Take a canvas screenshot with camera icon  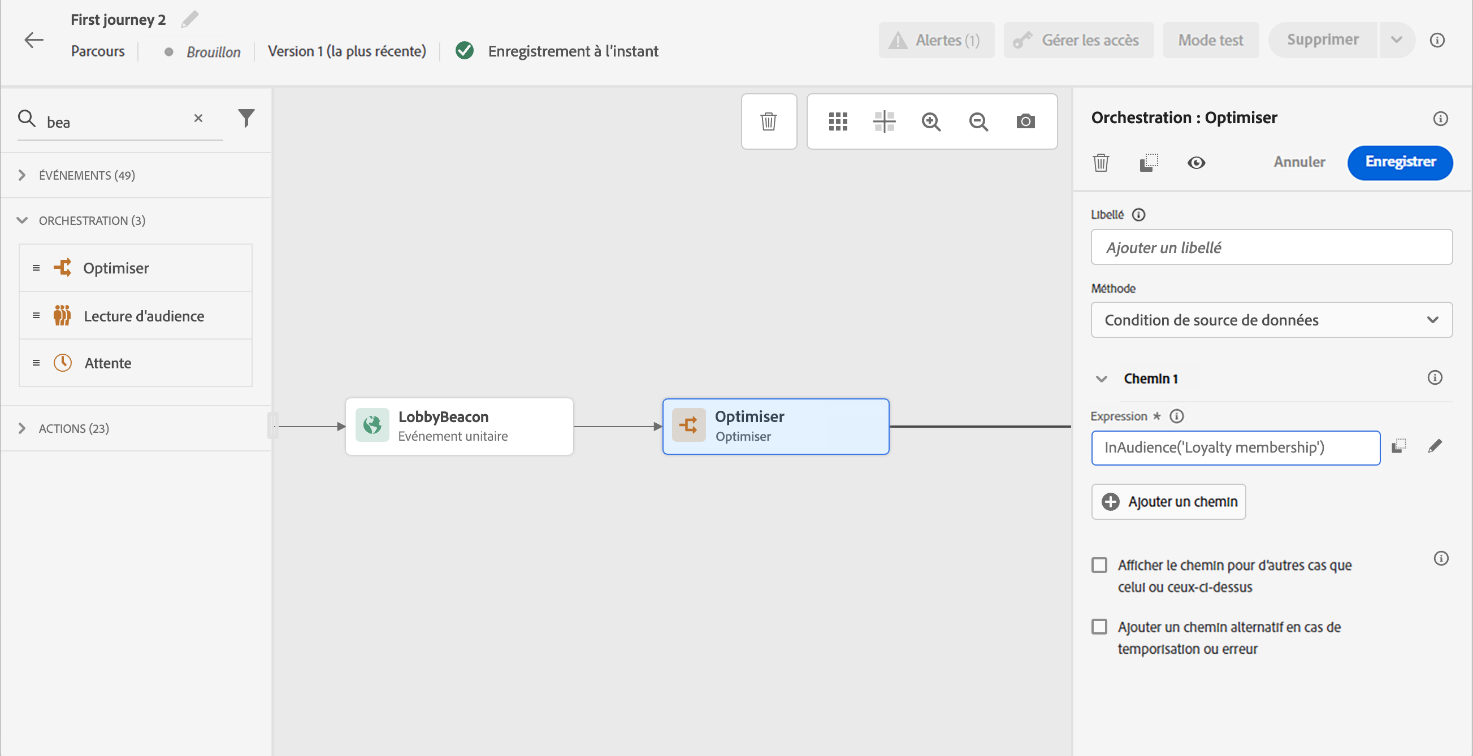1025,121
